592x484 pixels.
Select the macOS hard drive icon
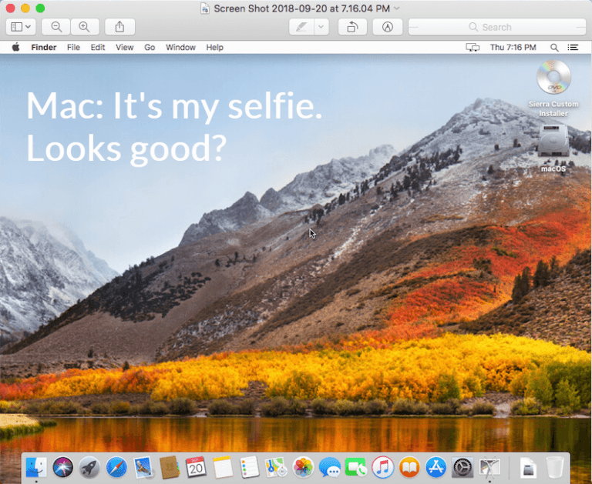tap(553, 140)
